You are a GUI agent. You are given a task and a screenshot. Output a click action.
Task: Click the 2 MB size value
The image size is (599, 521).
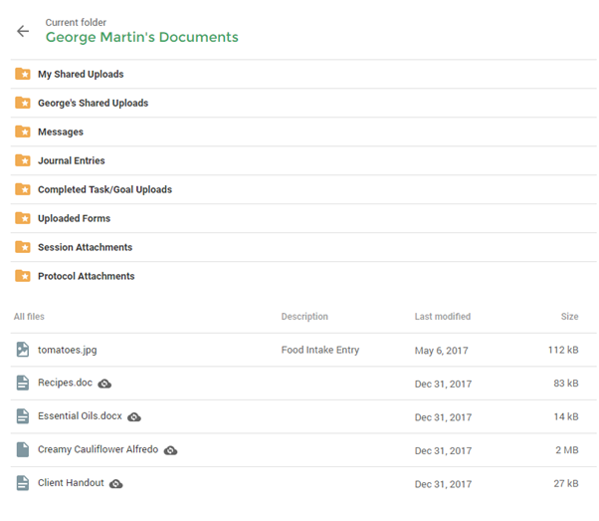[x=567, y=450]
